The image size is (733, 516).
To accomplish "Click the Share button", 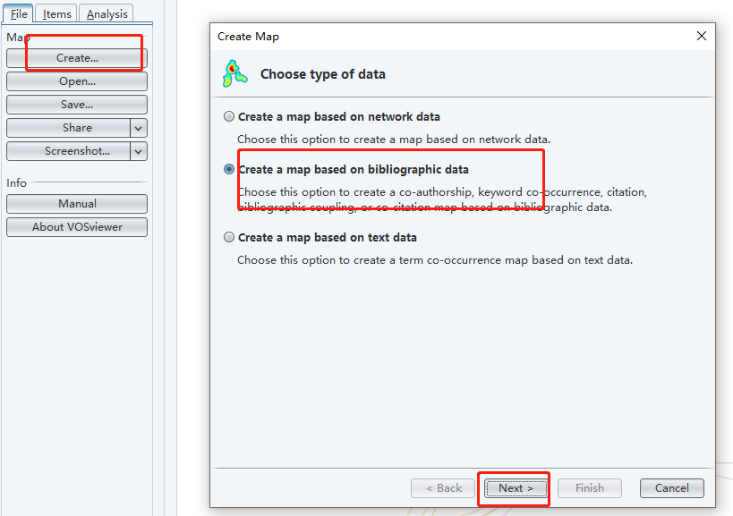I will click(x=69, y=127).
